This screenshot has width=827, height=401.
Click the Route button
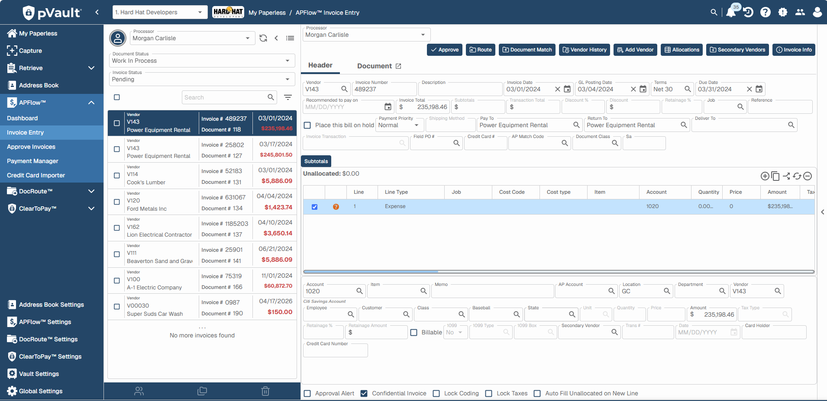(x=481, y=50)
